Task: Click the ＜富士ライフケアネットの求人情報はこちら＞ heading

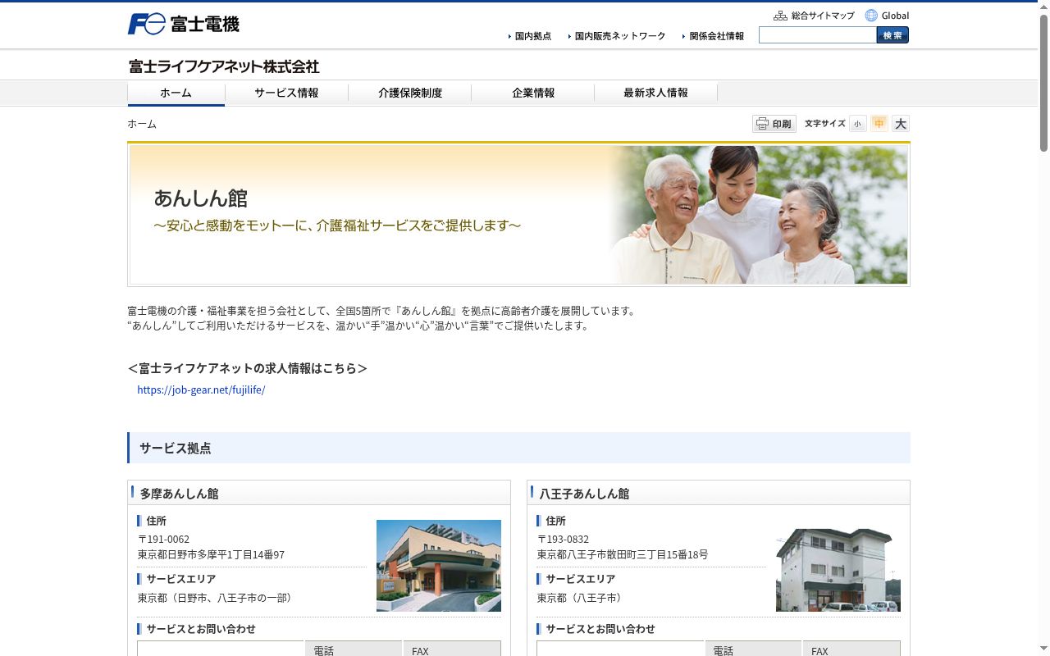Action: coord(248,368)
